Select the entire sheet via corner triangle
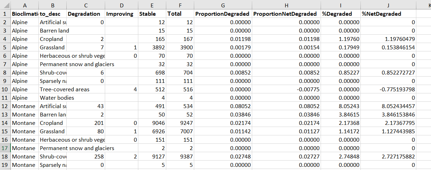Screen dimensions: 431x170 [5, 5]
